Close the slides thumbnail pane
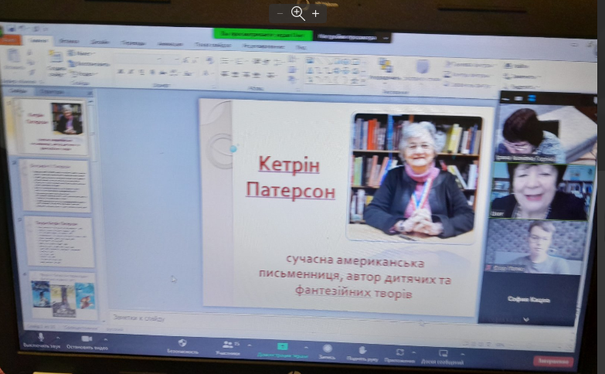Viewport: 605px width, 374px height. [90, 93]
